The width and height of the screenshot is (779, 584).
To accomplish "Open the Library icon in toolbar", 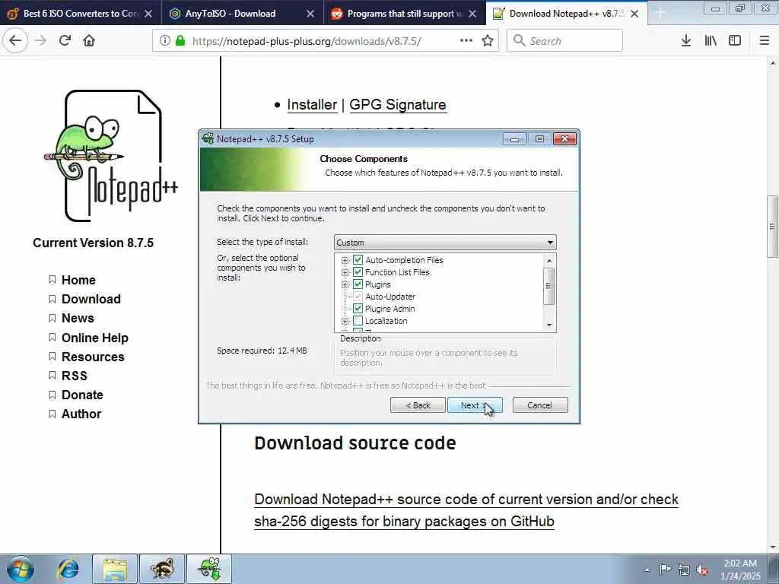I will click(x=711, y=41).
